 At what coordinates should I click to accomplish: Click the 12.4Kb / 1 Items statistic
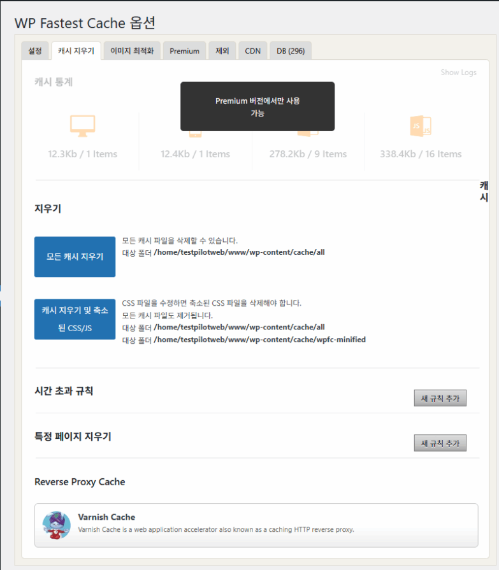point(195,153)
